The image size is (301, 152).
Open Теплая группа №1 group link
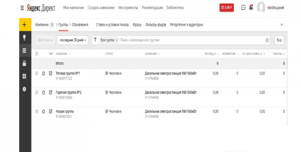coord(68,73)
